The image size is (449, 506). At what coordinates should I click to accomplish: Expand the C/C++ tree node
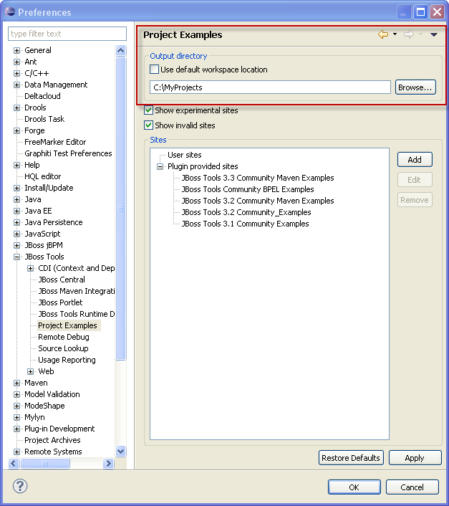click(16, 73)
